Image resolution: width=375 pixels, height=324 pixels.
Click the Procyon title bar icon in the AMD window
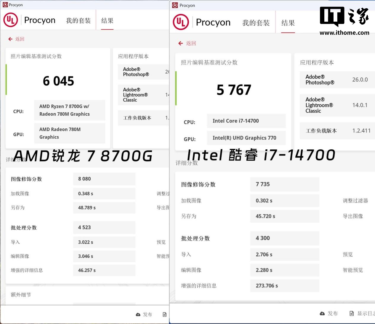point(5,5)
